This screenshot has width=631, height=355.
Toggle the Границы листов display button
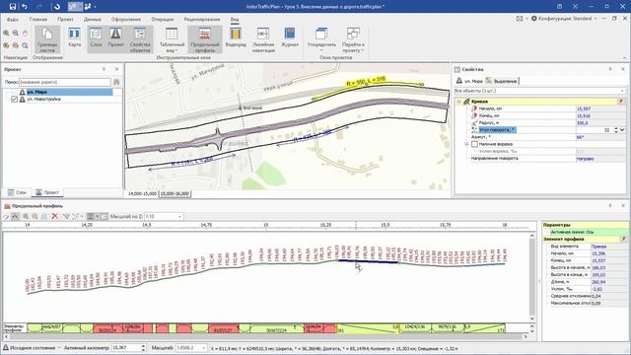click(x=47, y=39)
